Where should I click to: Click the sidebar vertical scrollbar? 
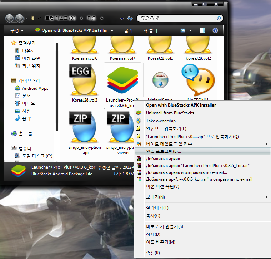click(x=57, y=87)
